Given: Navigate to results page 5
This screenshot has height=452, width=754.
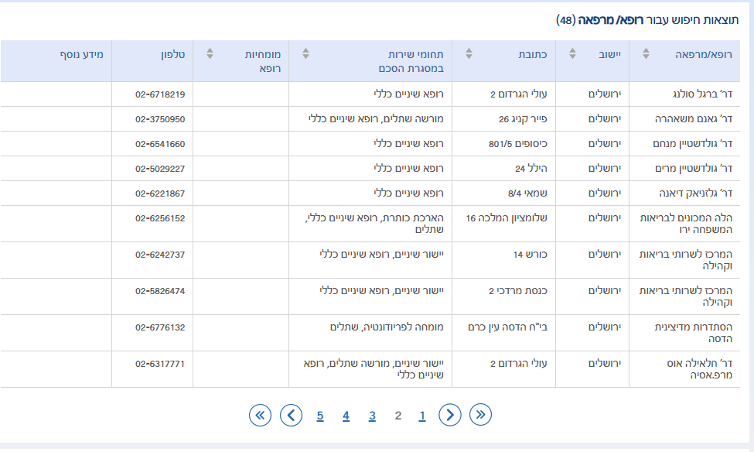Looking at the screenshot, I should tap(320, 416).
